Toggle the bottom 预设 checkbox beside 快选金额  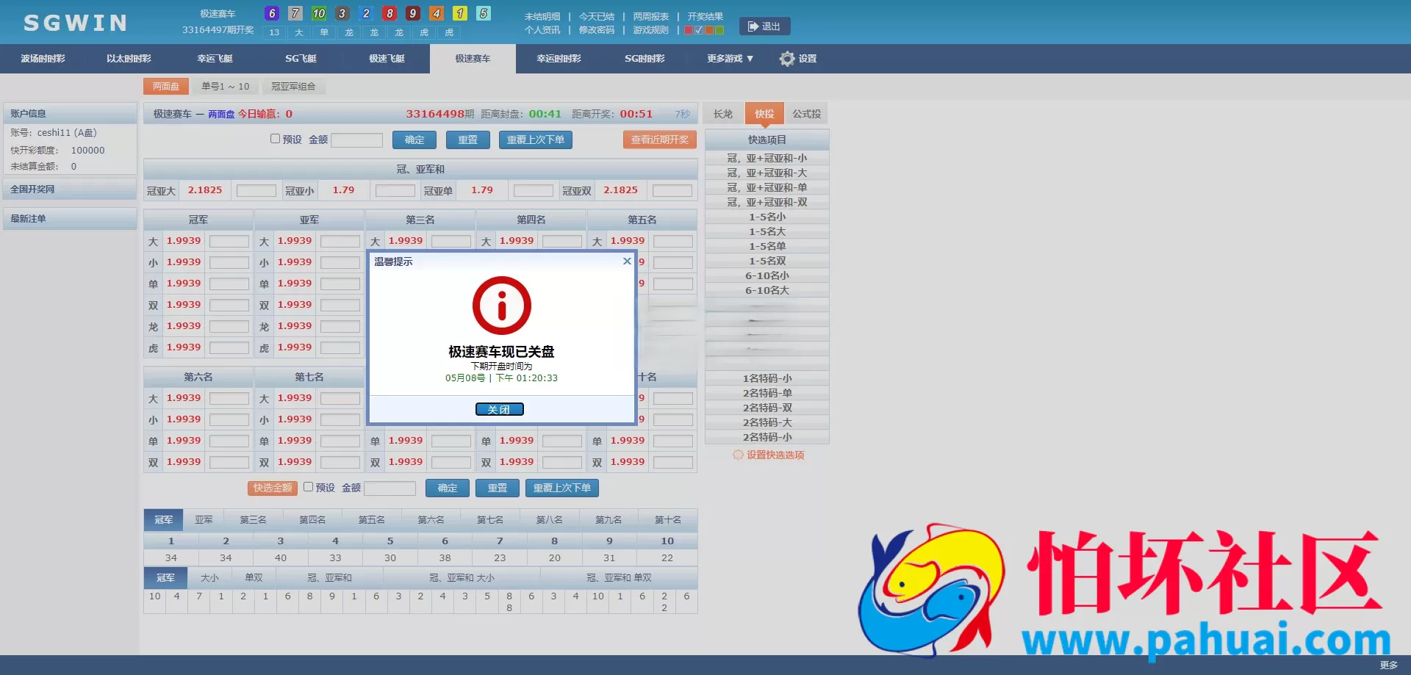[x=309, y=486]
